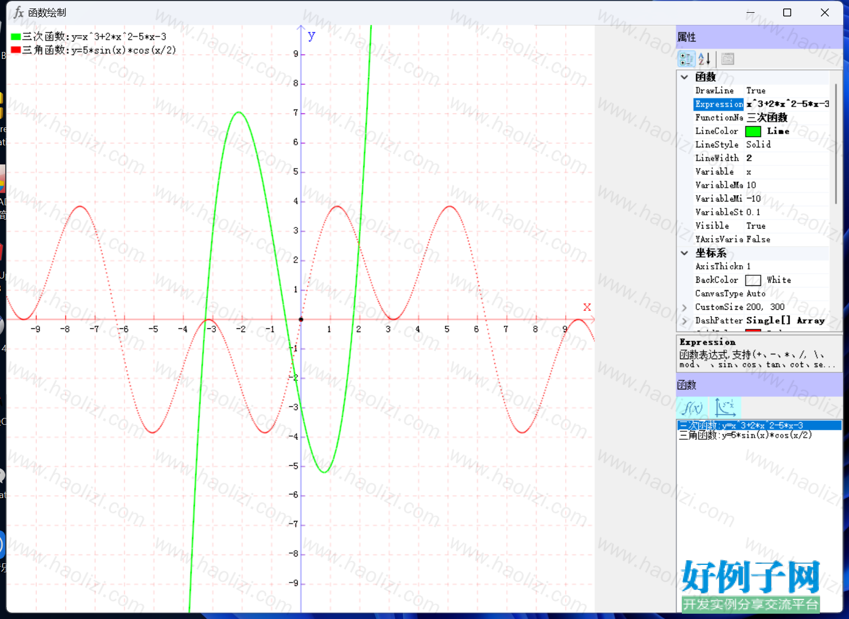Click the y axis label
849x619 pixels.
311,36
